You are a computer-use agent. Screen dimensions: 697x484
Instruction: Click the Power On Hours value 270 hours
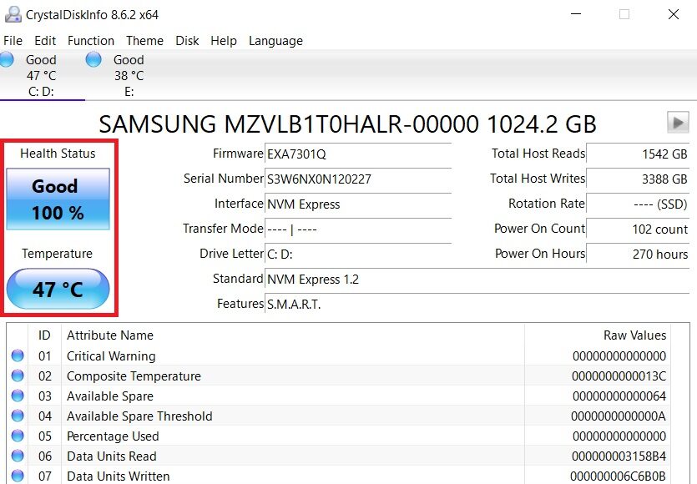coord(638,255)
